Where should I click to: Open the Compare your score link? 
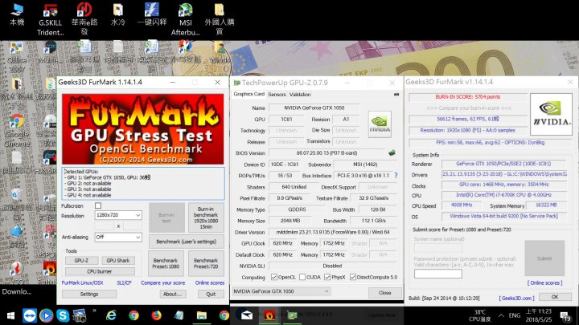coord(162,283)
